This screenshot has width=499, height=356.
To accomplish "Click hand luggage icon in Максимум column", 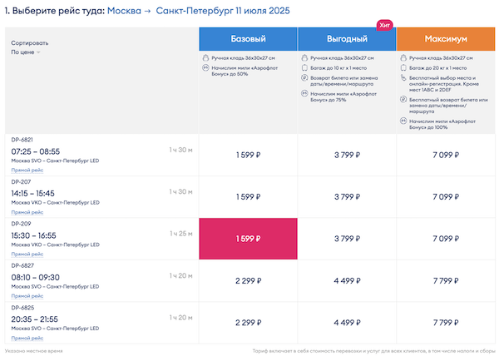I will tap(403, 58).
